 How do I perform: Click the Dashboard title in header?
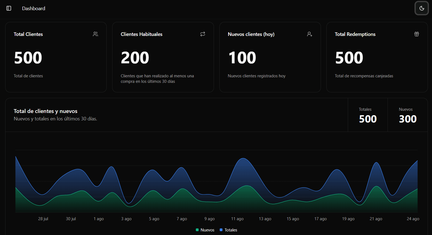pos(34,9)
